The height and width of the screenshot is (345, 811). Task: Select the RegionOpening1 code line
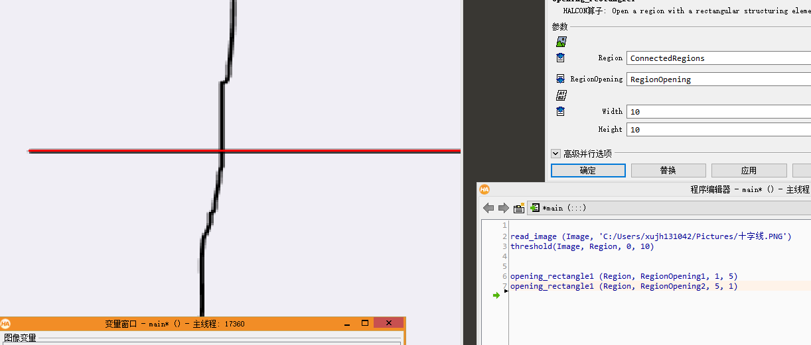[x=624, y=276]
